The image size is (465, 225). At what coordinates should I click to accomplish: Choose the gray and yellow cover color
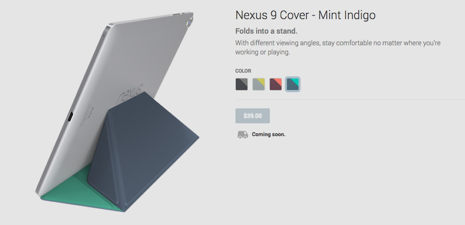click(x=259, y=84)
